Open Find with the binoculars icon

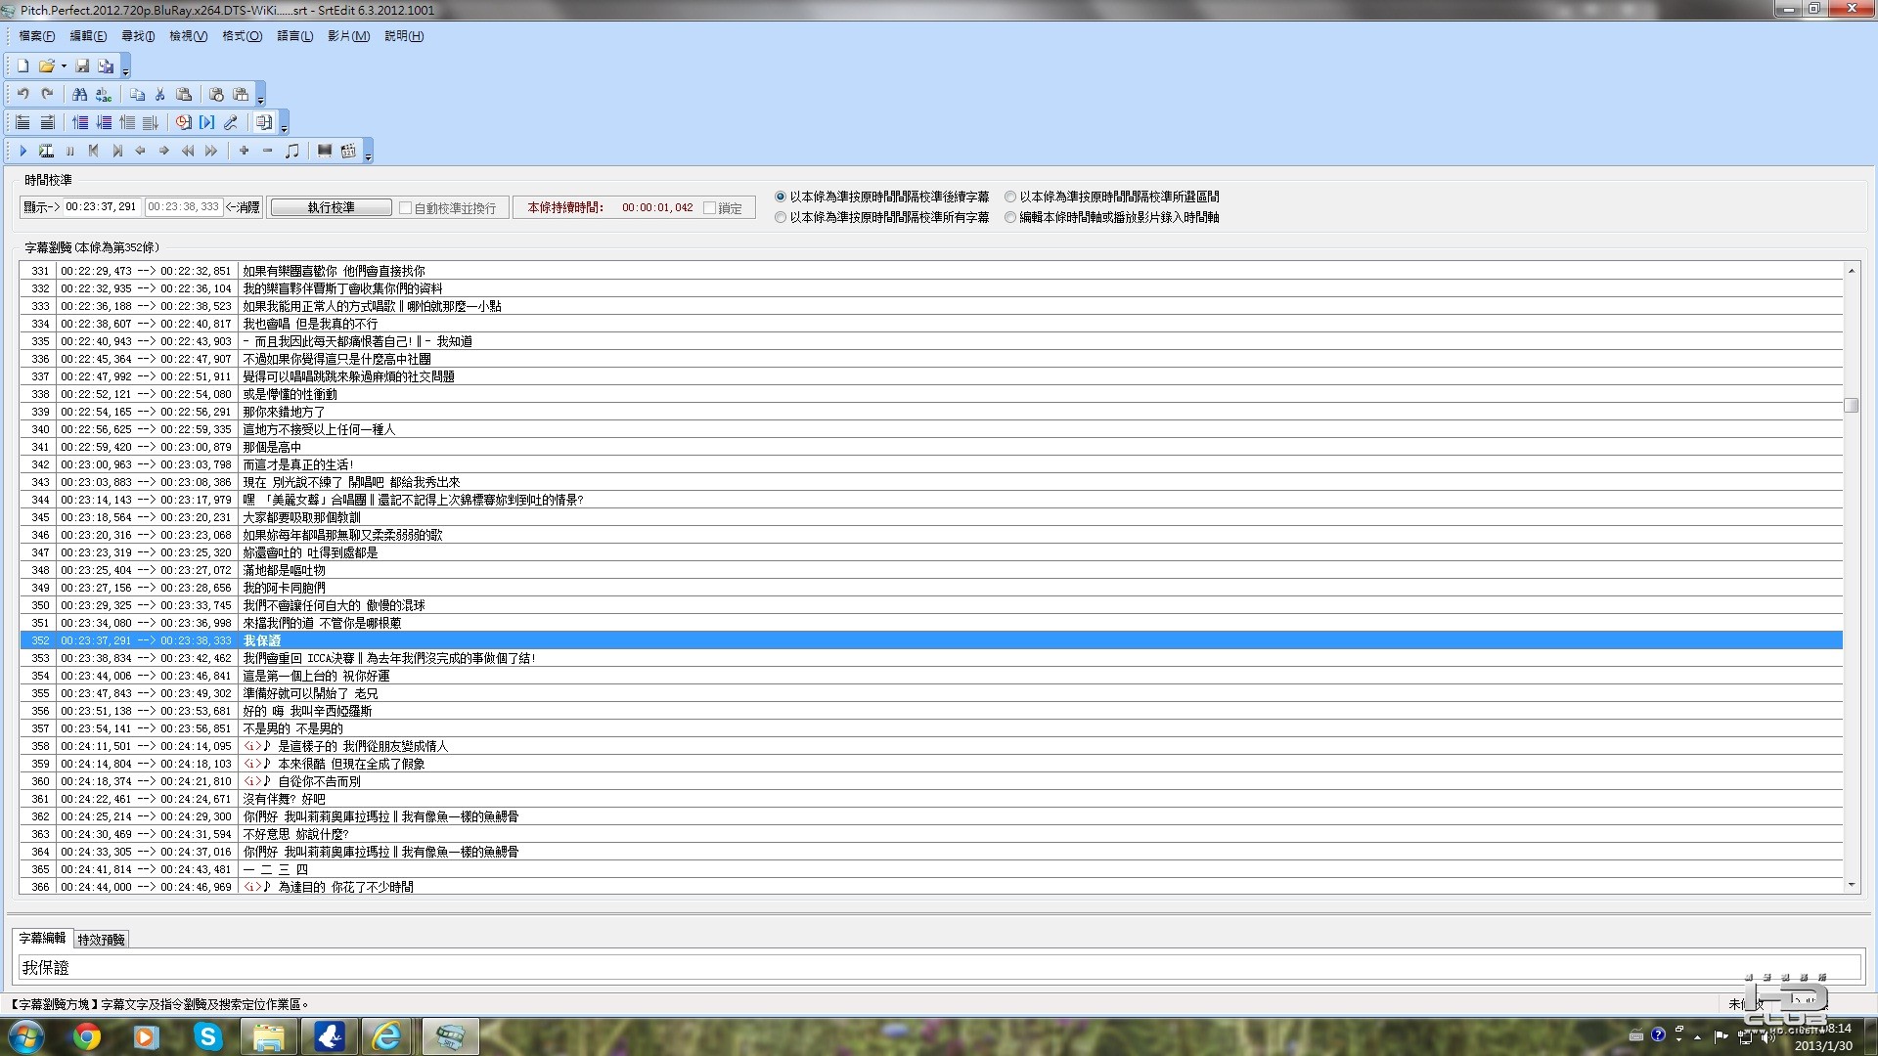pyautogui.click(x=79, y=94)
